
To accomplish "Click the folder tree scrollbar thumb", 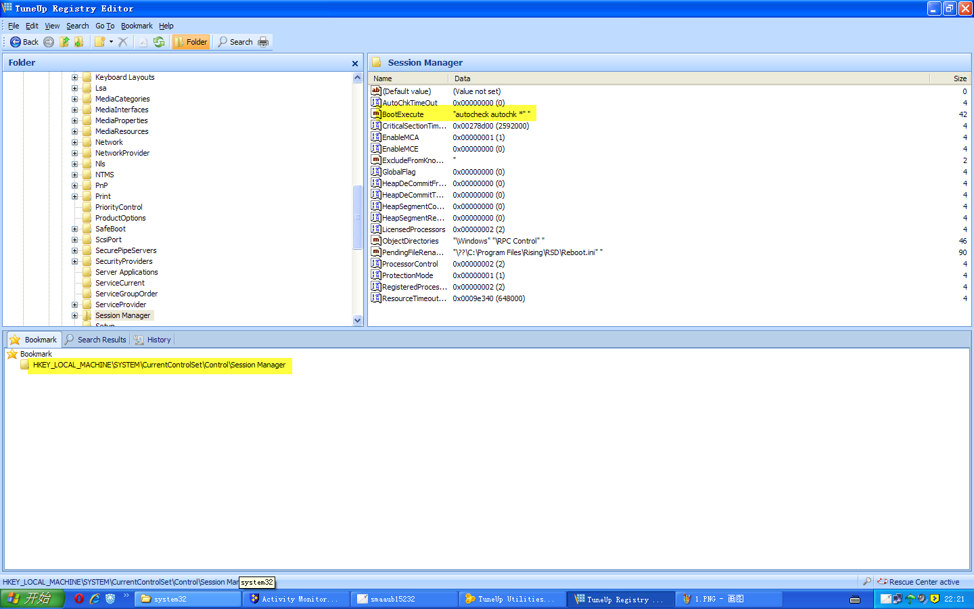I will point(358,218).
